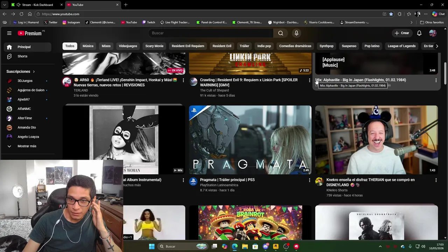Open the Edge Copilot Chat button

(x=438, y=14)
